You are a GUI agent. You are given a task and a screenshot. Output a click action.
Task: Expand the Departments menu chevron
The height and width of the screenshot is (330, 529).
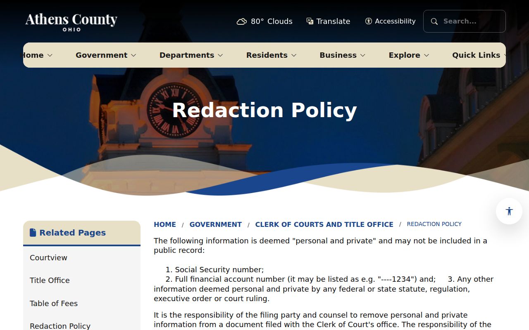(x=220, y=55)
